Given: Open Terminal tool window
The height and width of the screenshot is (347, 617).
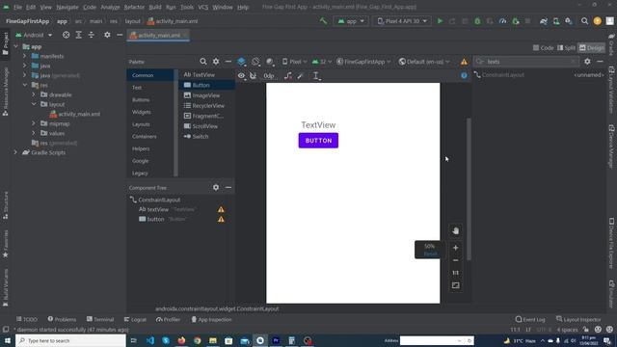Looking at the screenshot, I should click(100, 319).
